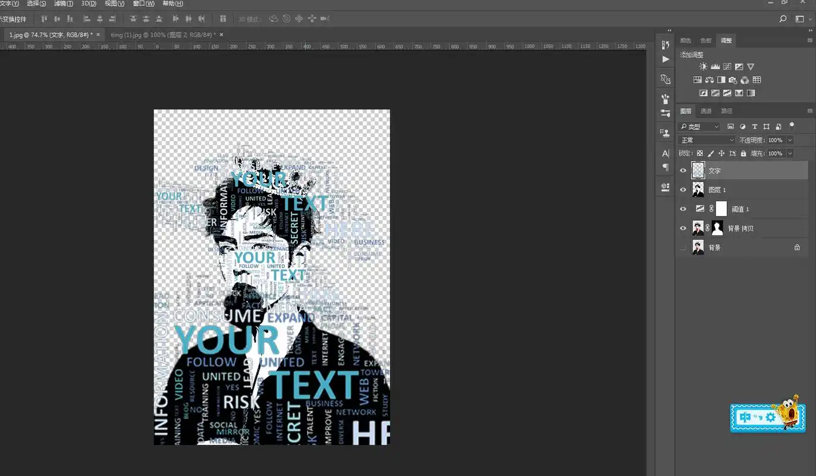Add a Brightness/Contrast adjustment

704,67
